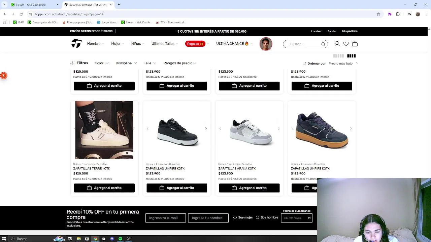Open the Filtros panel

tap(79, 63)
